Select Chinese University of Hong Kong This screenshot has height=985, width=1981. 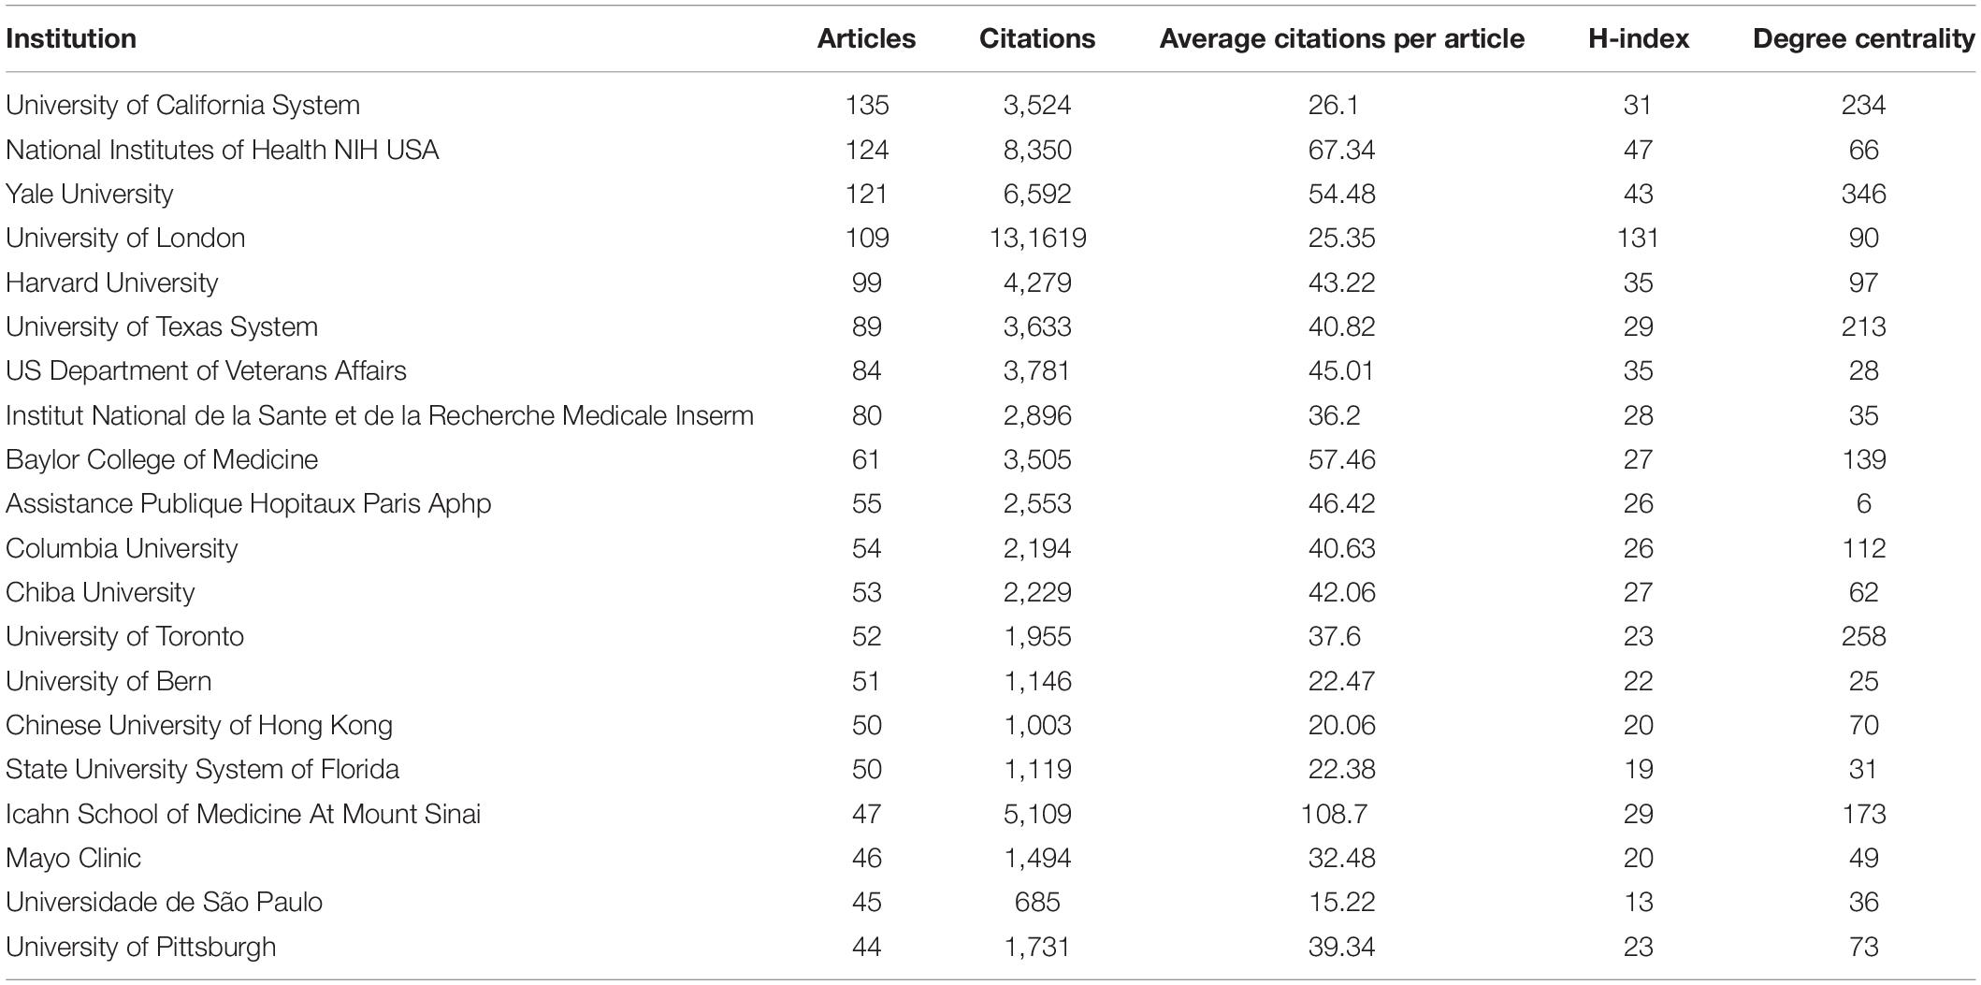click(199, 725)
